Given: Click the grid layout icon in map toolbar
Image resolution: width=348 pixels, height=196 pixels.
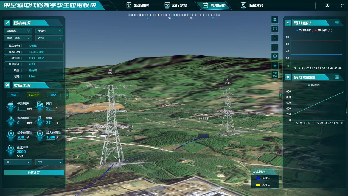Looking at the screenshot, I should 275,20.
